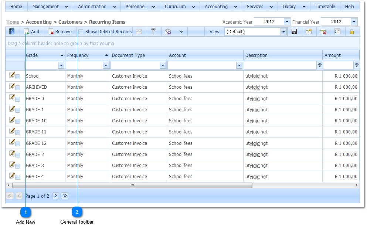The image size is (367, 231).
Task: Open the Home menu item
Action: (x=16, y=7)
